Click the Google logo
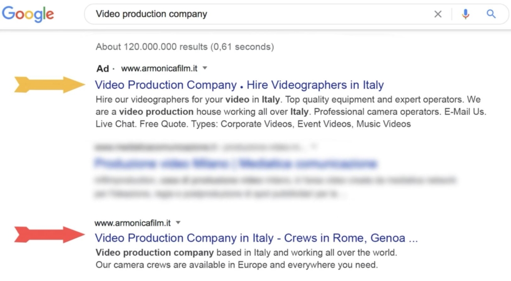The image size is (511, 281). 28,14
